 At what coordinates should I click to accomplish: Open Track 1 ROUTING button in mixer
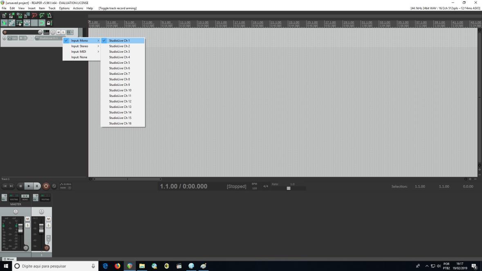[x=45, y=197]
